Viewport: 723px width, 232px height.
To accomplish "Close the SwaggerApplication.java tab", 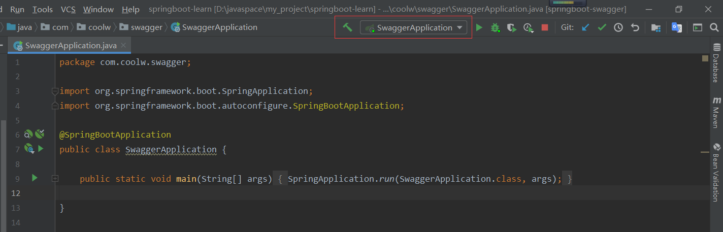I will tap(124, 45).
